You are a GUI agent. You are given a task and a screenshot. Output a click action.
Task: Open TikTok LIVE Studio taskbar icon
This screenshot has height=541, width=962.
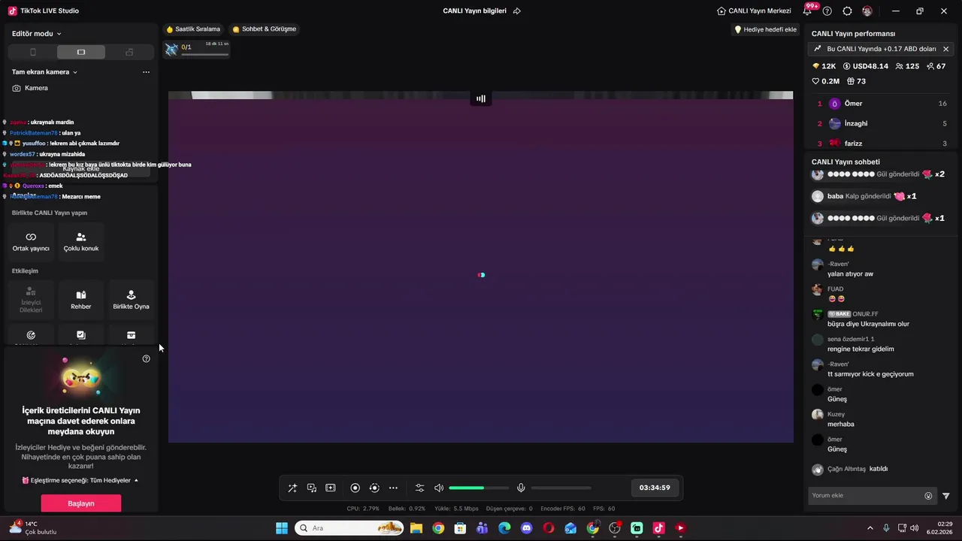point(659,528)
